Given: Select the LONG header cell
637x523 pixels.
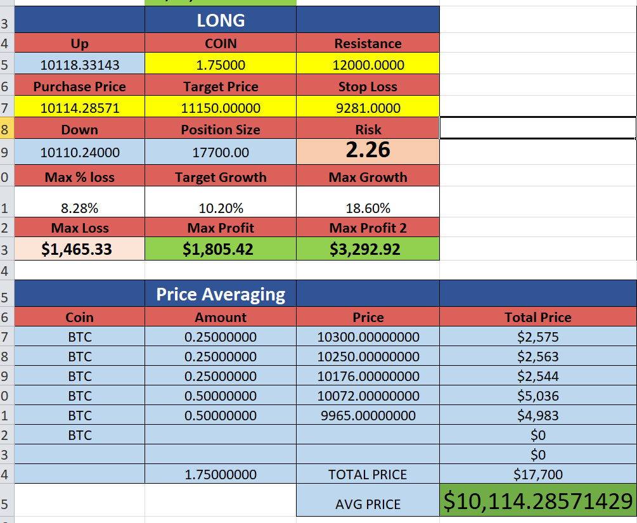Looking at the screenshot, I should [221, 20].
